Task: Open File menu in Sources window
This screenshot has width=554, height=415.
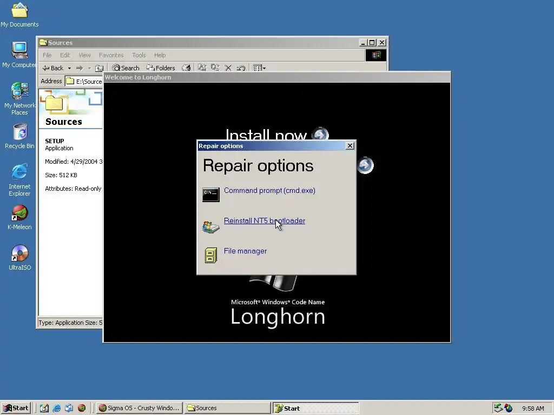Action: click(47, 55)
